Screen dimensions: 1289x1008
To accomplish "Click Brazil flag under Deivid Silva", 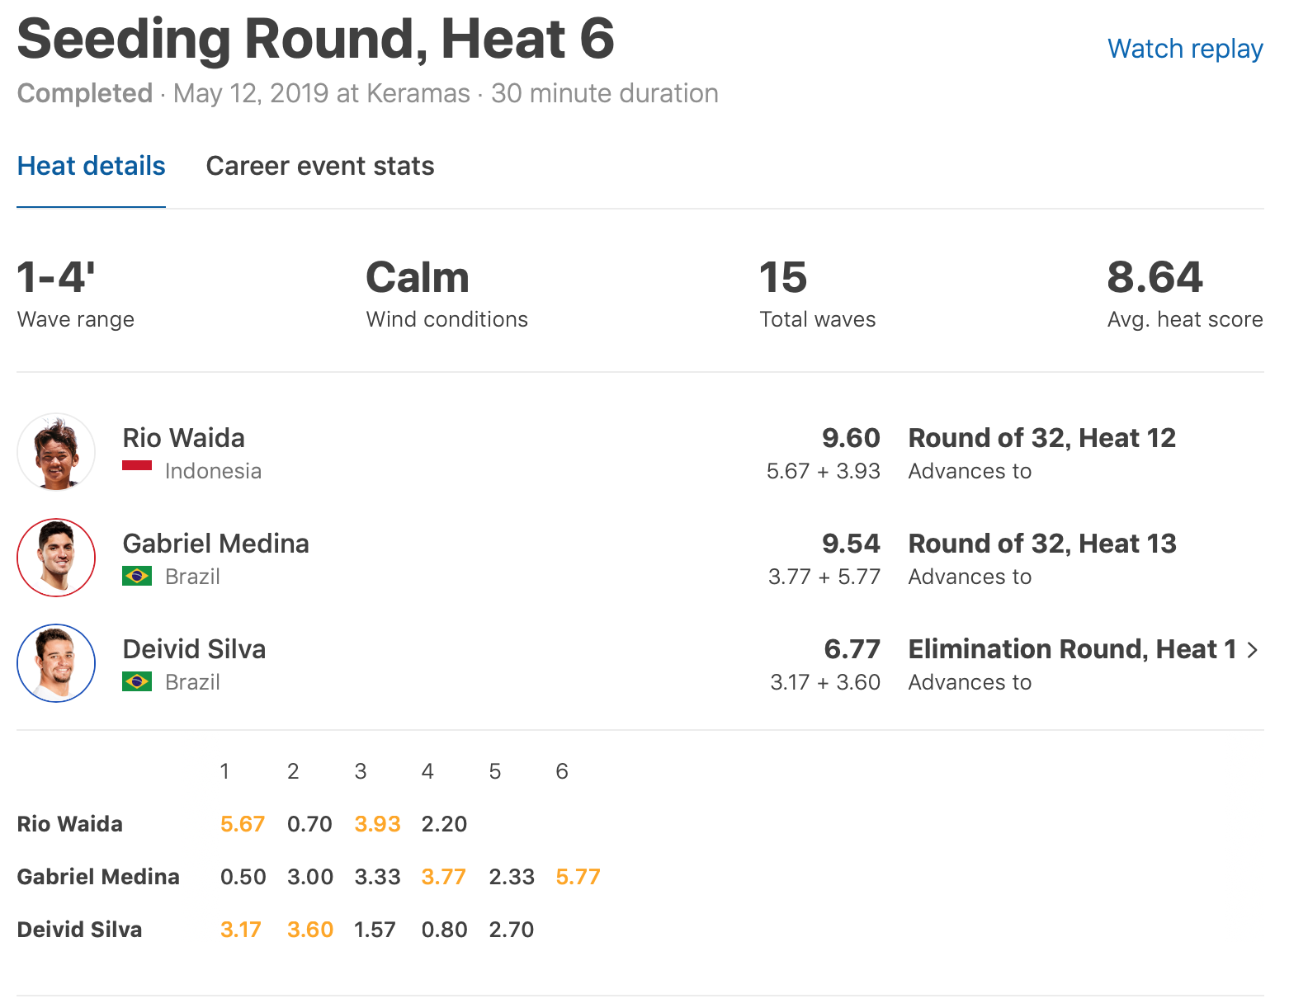I will [137, 681].
